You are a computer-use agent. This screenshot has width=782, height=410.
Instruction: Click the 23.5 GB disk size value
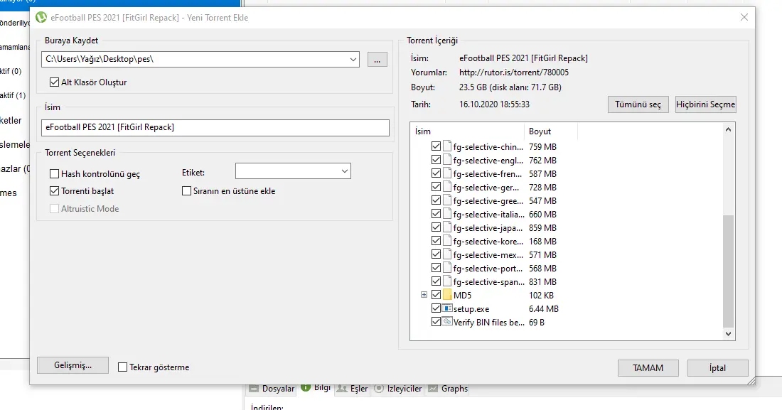click(x=510, y=87)
